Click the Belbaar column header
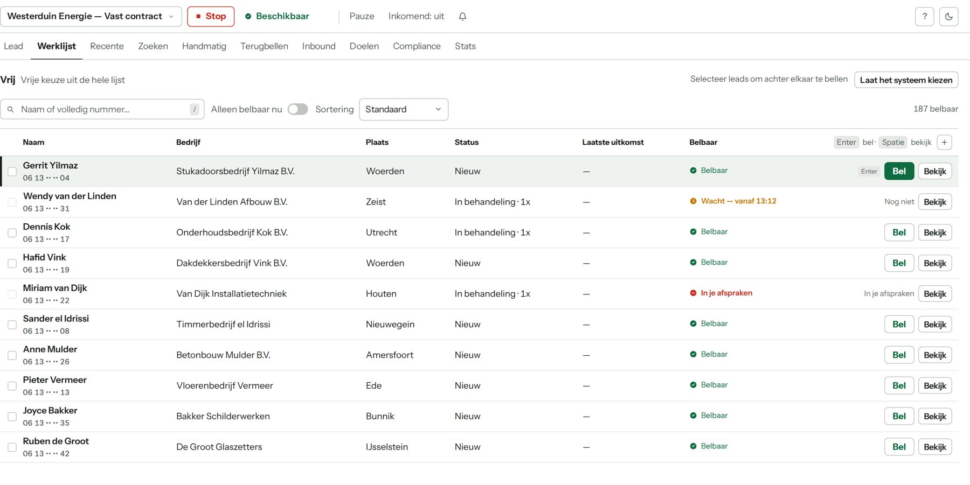The width and height of the screenshot is (970, 485). (703, 143)
